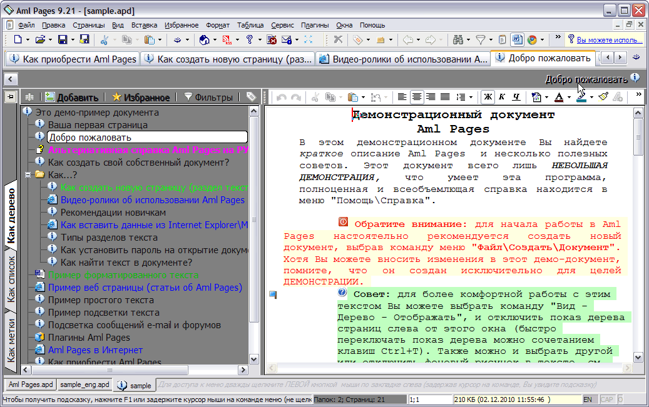The image size is (649, 407).
Task: Click the Open folder icon
Action: (x=40, y=40)
